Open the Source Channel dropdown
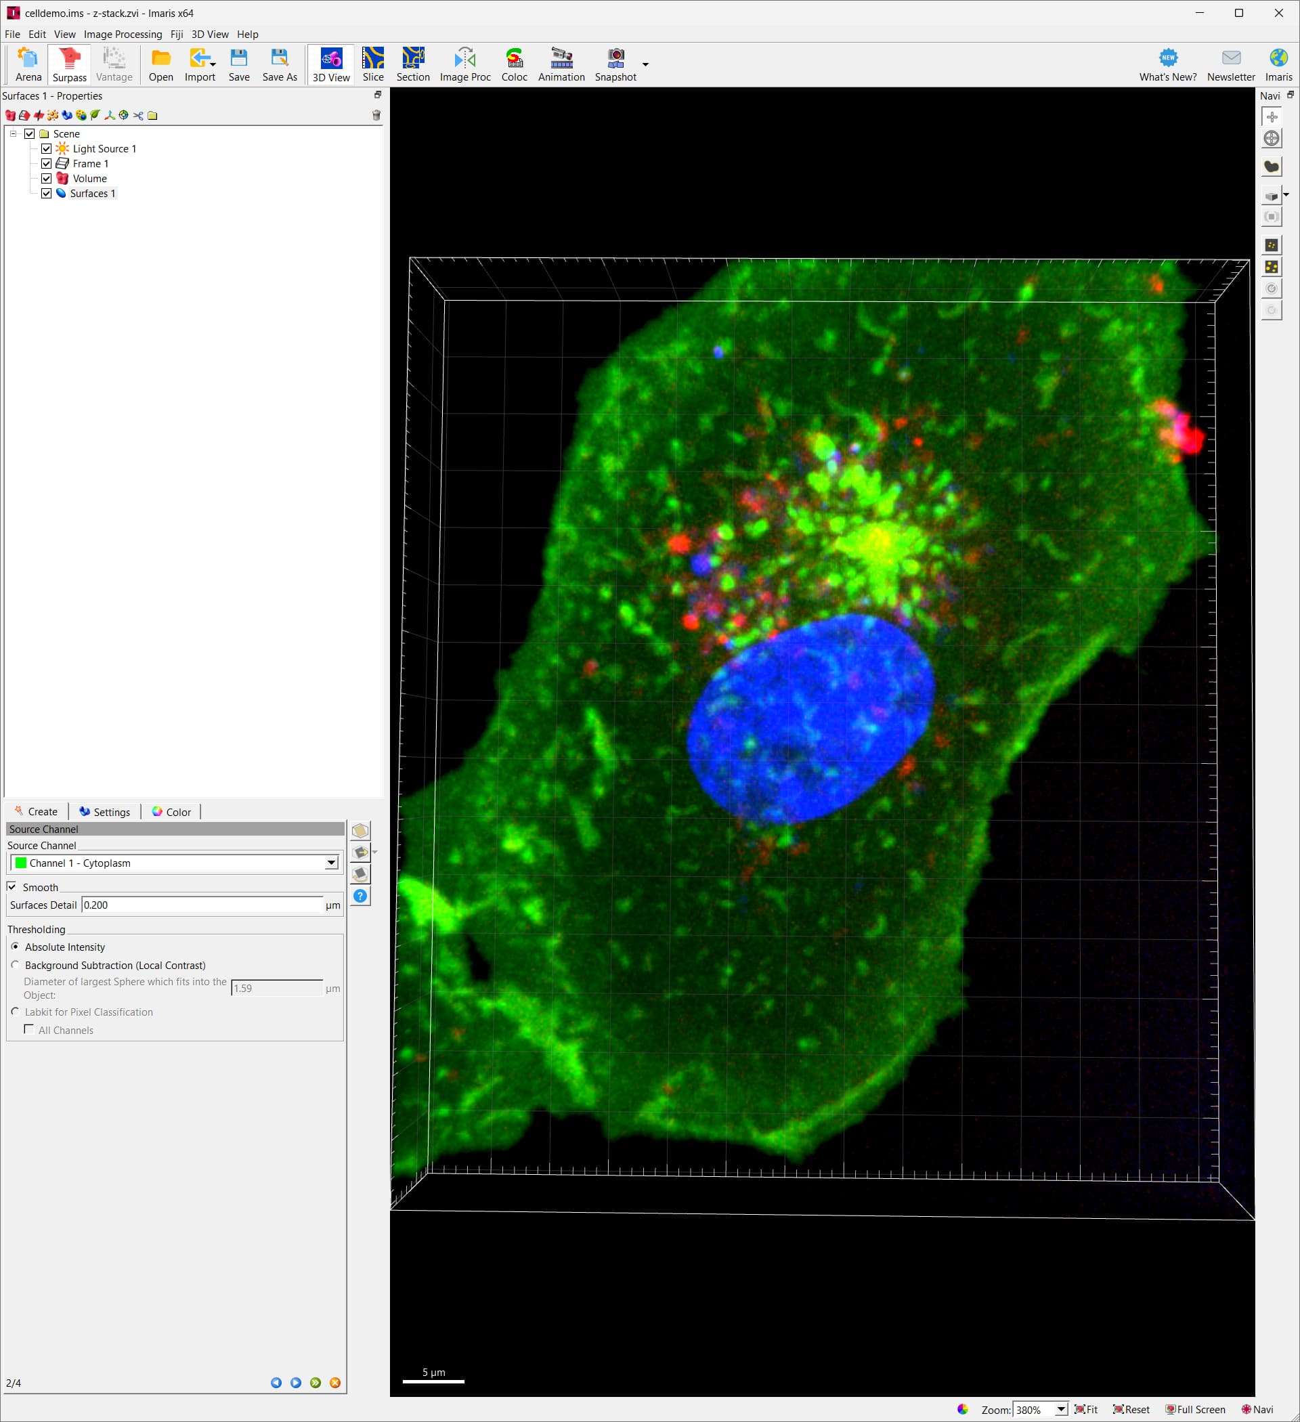Image resolution: width=1300 pixels, height=1422 pixels. click(330, 863)
